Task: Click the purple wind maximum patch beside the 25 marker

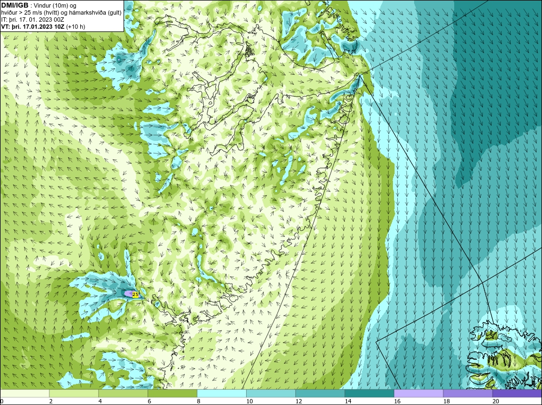Action: [128, 293]
